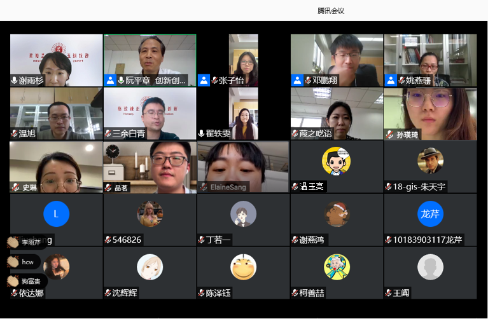Click the gray default avatar of 王阆
Screen dimensions: 488x319
pos(430,267)
